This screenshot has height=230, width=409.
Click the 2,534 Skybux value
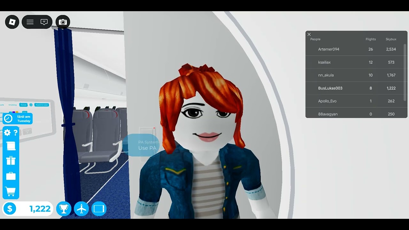391,49
